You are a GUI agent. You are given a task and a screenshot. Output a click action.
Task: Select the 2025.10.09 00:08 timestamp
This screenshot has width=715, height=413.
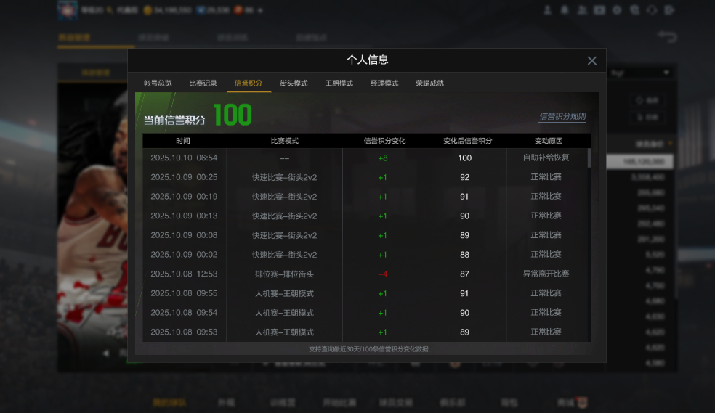point(184,235)
